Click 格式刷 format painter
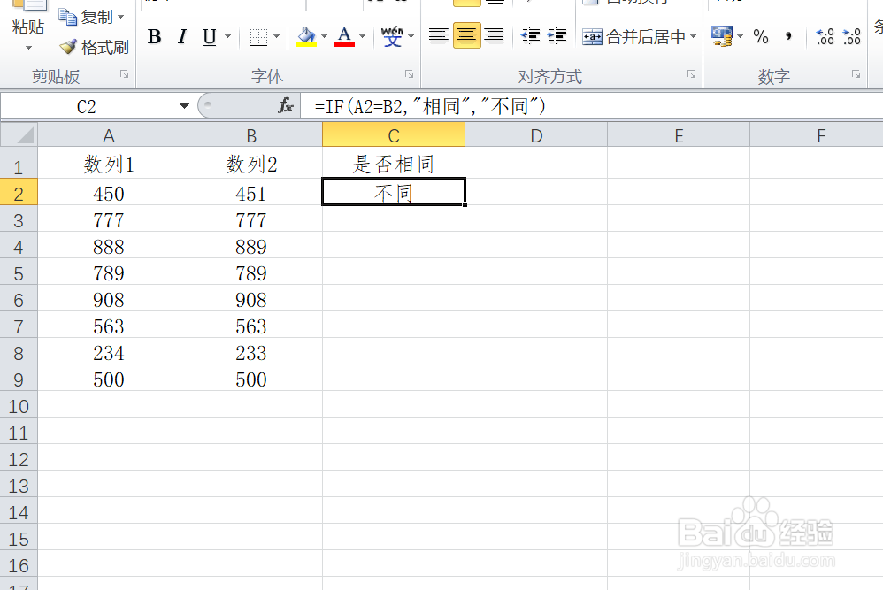This screenshot has width=883, height=590. [x=94, y=47]
